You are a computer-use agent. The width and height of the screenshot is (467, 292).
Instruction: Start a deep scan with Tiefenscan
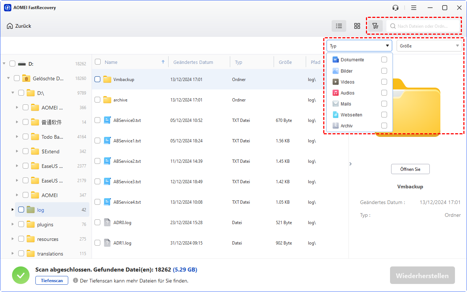[x=51, y=281]
